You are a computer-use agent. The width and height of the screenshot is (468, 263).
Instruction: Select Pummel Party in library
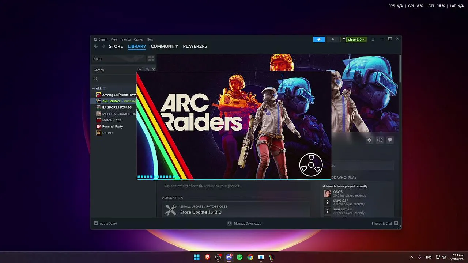tap(113, 126)
